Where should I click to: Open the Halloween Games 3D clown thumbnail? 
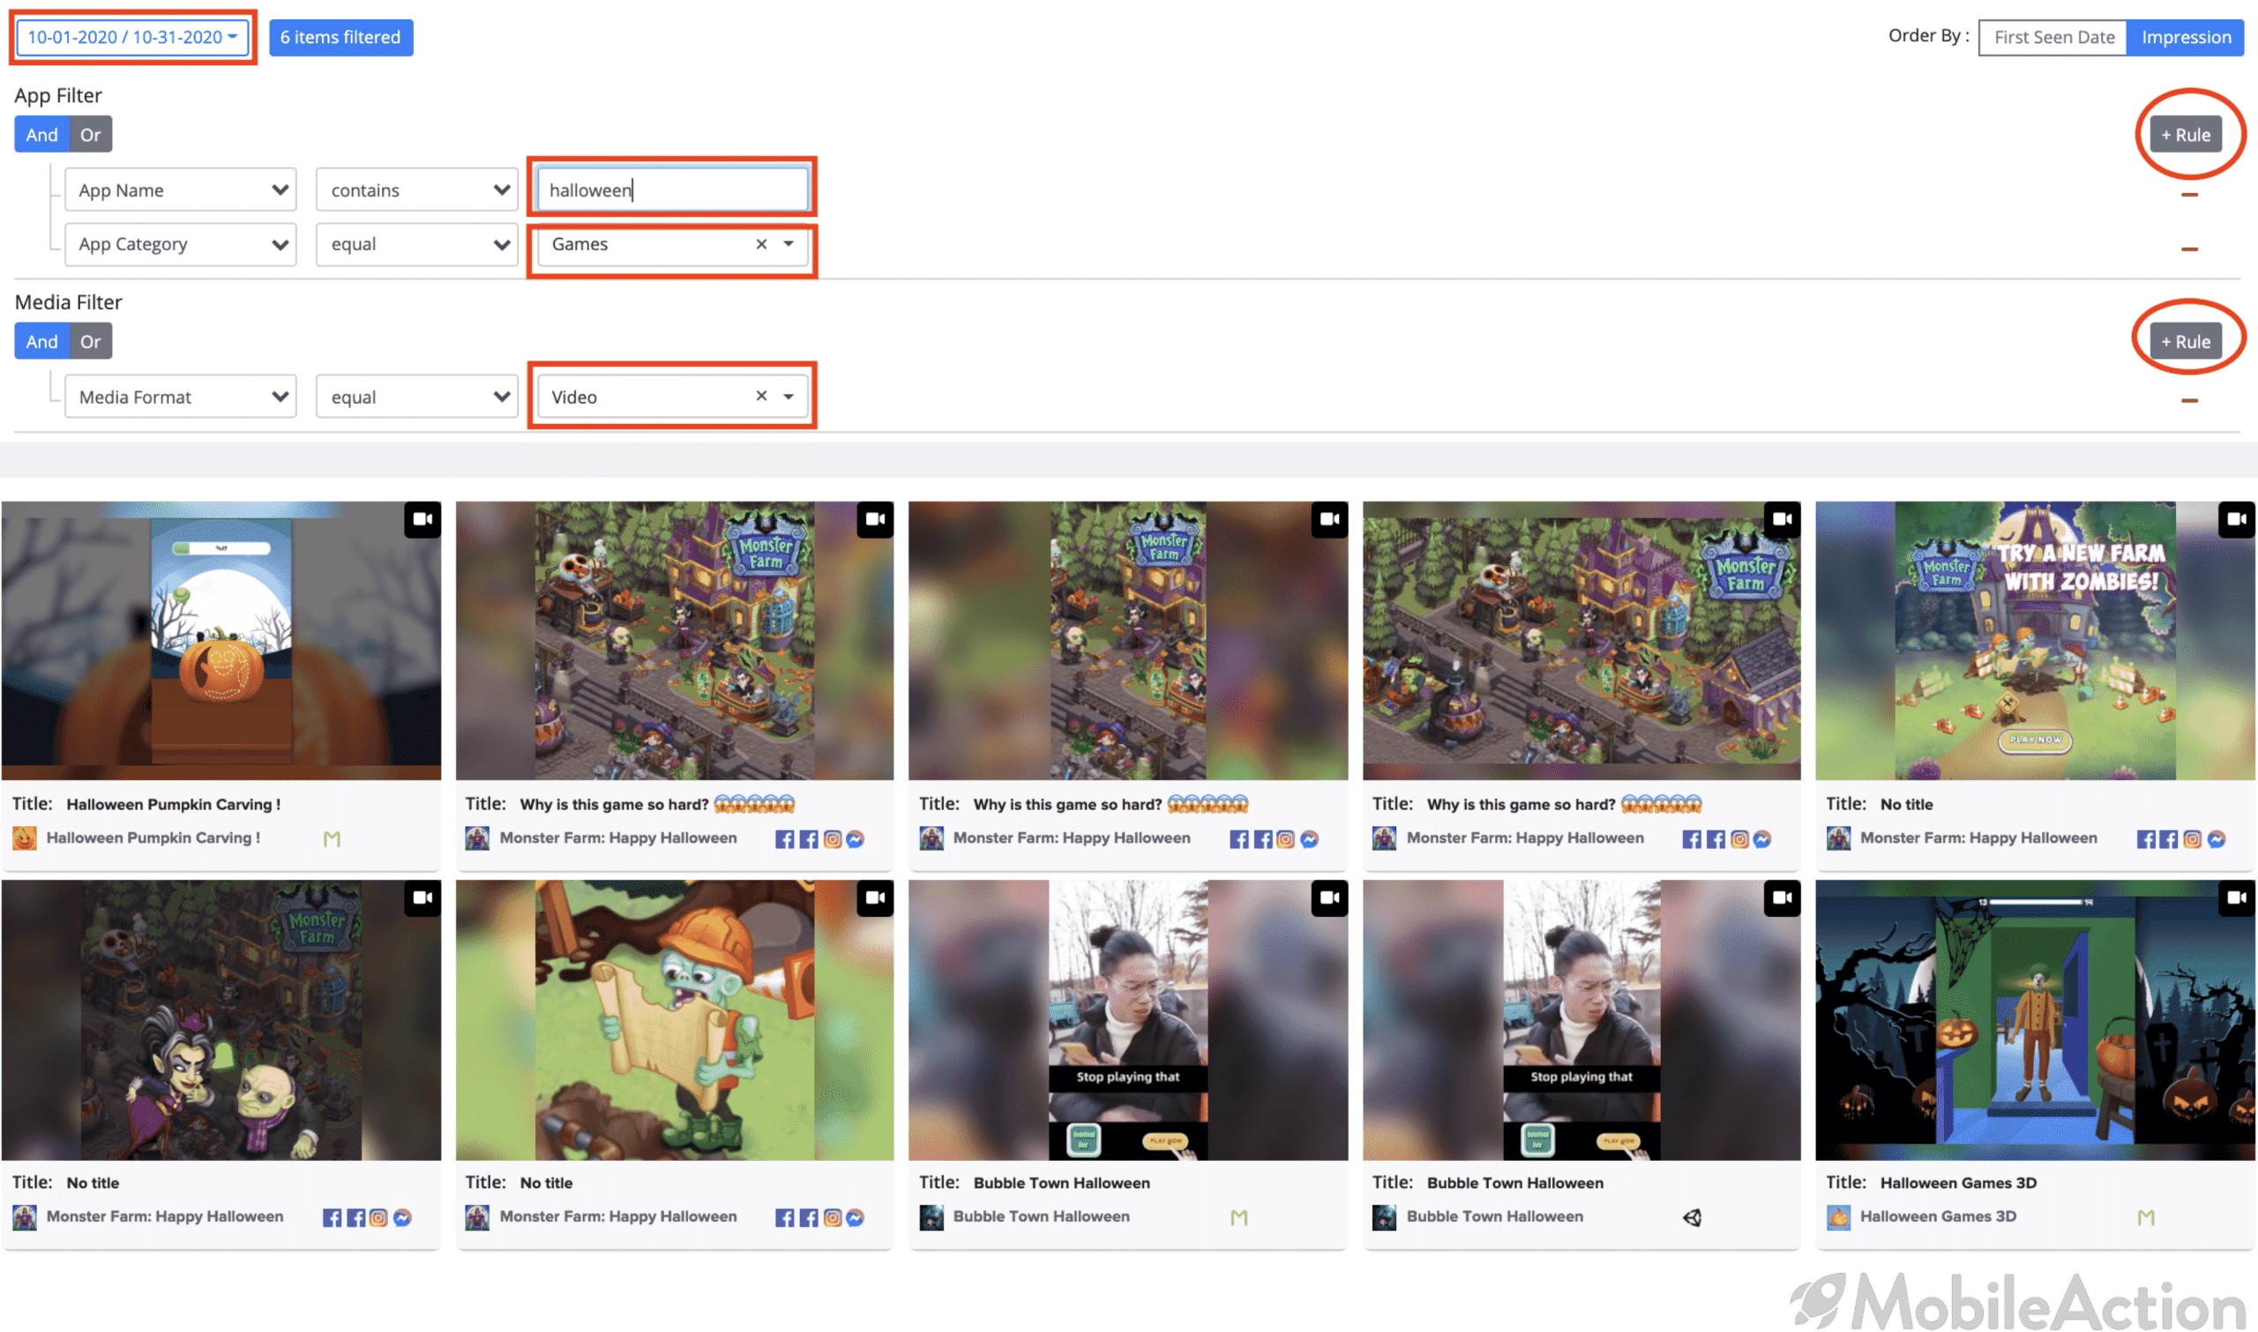click(2035, 1020)
